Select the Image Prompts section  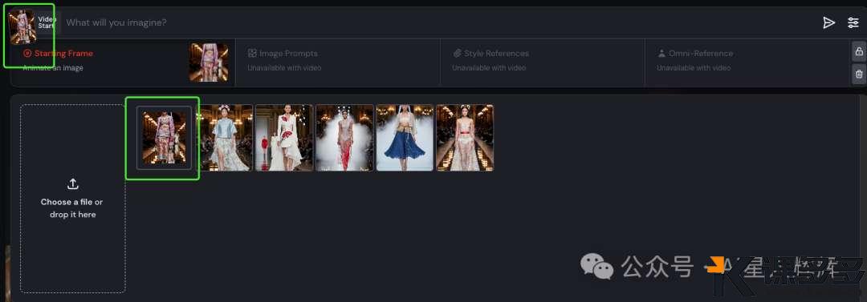[337, 62]
